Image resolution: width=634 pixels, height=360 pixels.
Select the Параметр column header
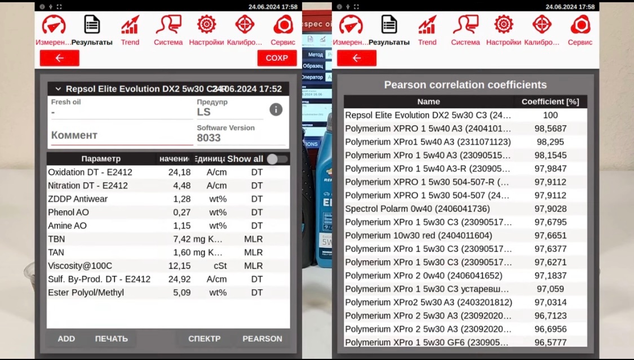click(101, 159)
